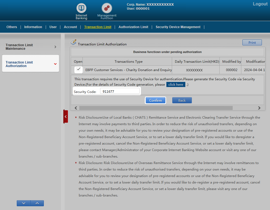Screen dimensions: 270x210
Task: Focus the Security Code input field
Action: [120, 92]
